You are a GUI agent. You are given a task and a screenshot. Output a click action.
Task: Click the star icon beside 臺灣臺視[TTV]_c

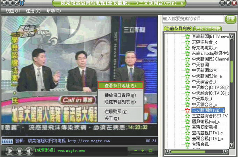(188, 133)
